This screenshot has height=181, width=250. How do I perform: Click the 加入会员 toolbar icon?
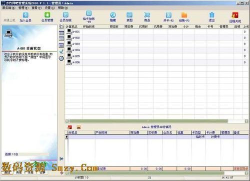point(25,15)
